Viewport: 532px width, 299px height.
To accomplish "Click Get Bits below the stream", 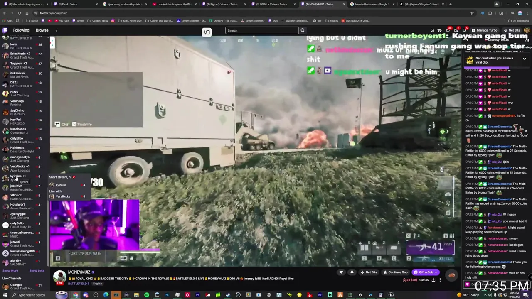I will point(369,272).
